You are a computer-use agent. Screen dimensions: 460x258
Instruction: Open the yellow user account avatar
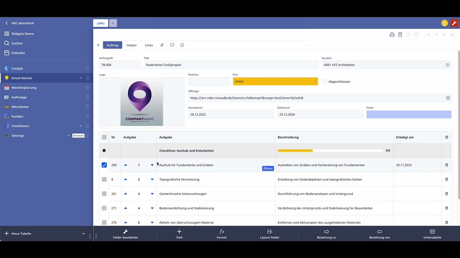coord(445,23)
